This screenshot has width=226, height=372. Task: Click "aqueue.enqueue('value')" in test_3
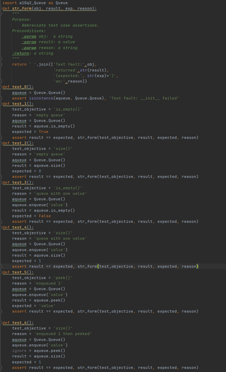coord(40,205)
